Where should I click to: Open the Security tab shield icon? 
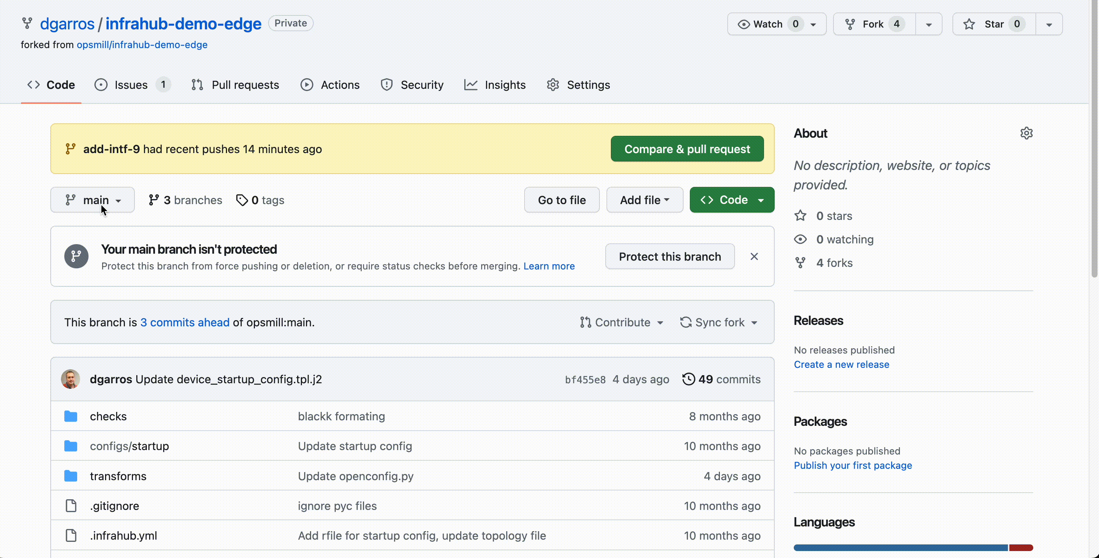click(x=386, y=85)
